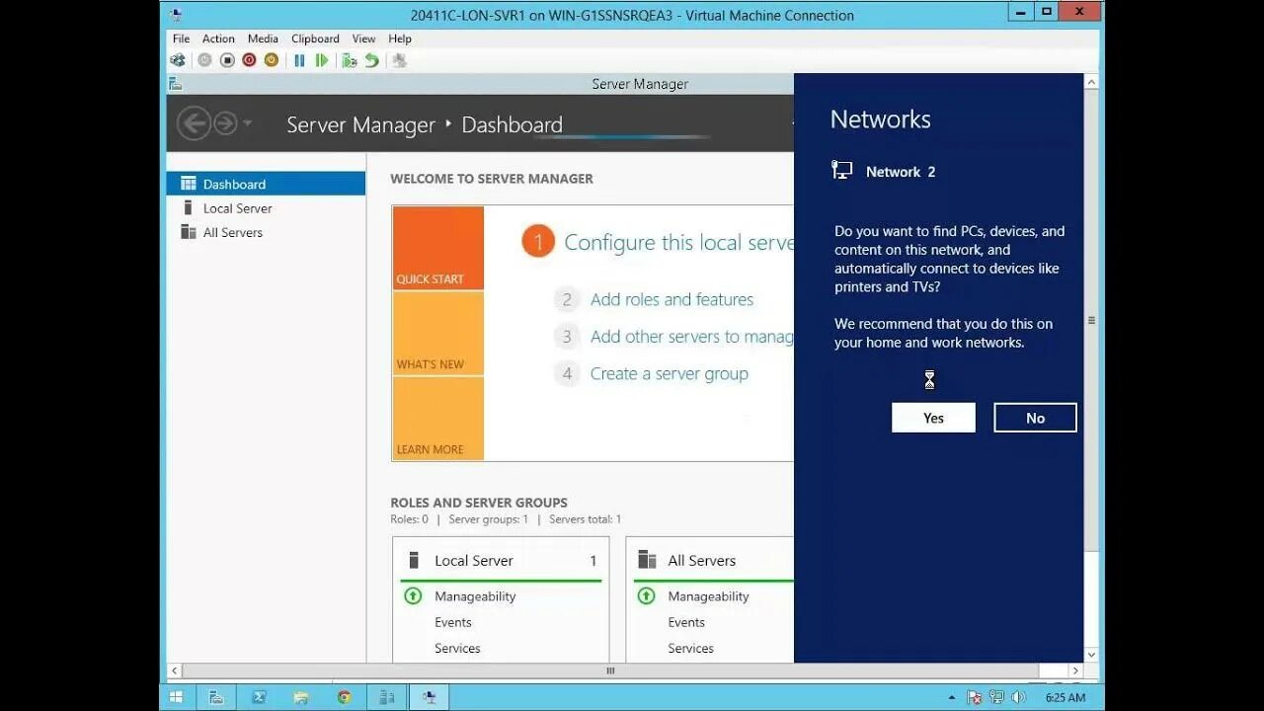Click All Servers Manageability green status icon
This screenshot has width=1264, height=711.
coord(646,595)
